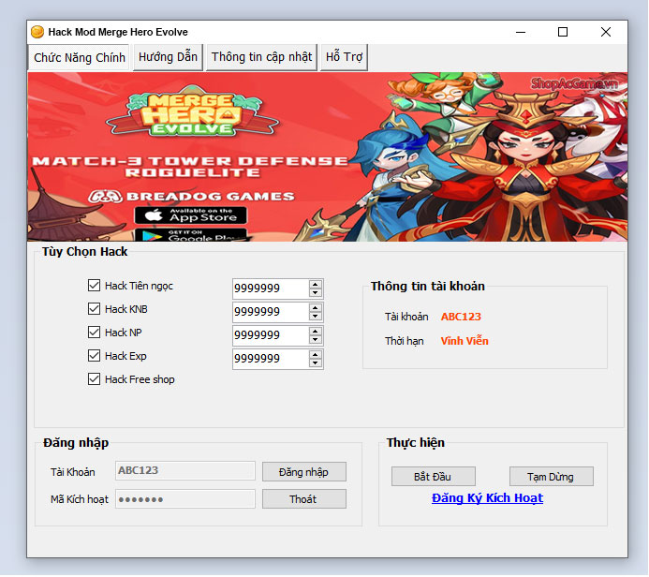Click the Đăng nhập button
This screenshot has height=577, width=649.
(x=304, y=472)
